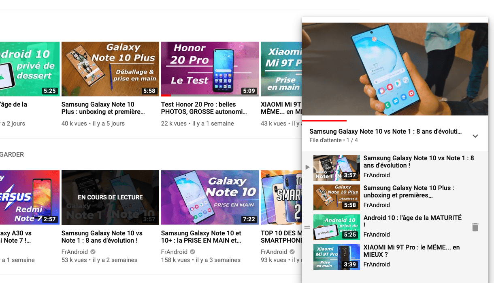Click the now-playing triangle beside first queue item
This screenshot has width=494, height=283.
click(307, 167)
